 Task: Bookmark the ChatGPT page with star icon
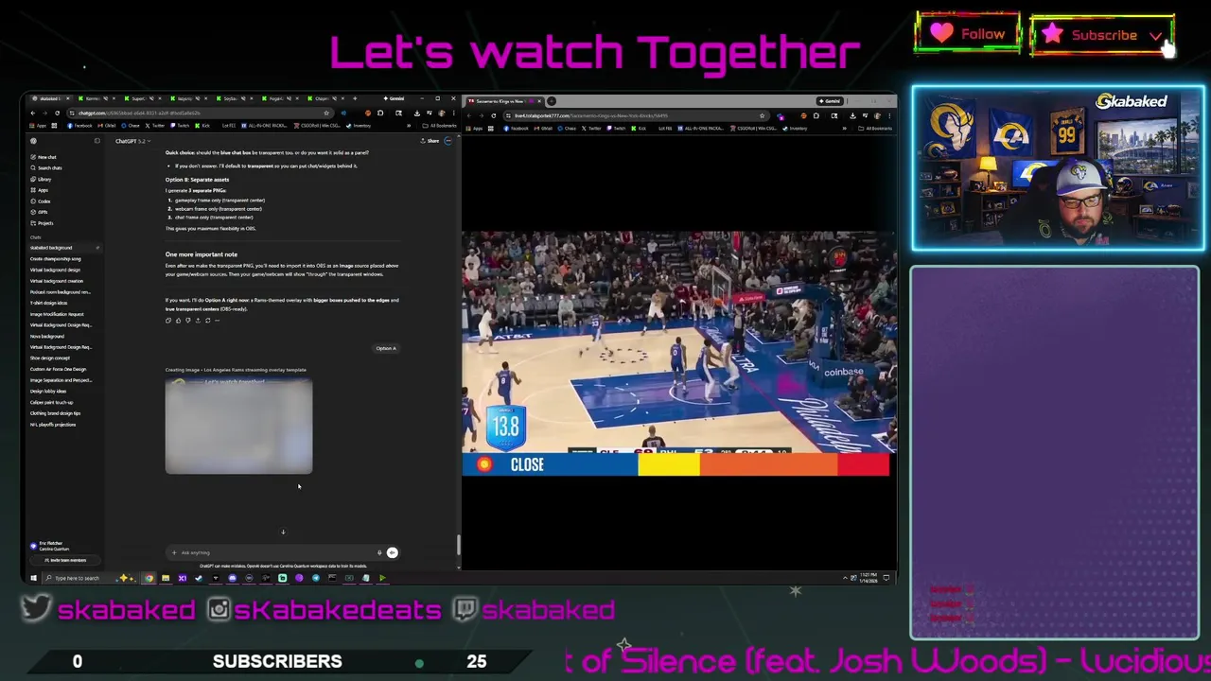(x=326, y=113)
